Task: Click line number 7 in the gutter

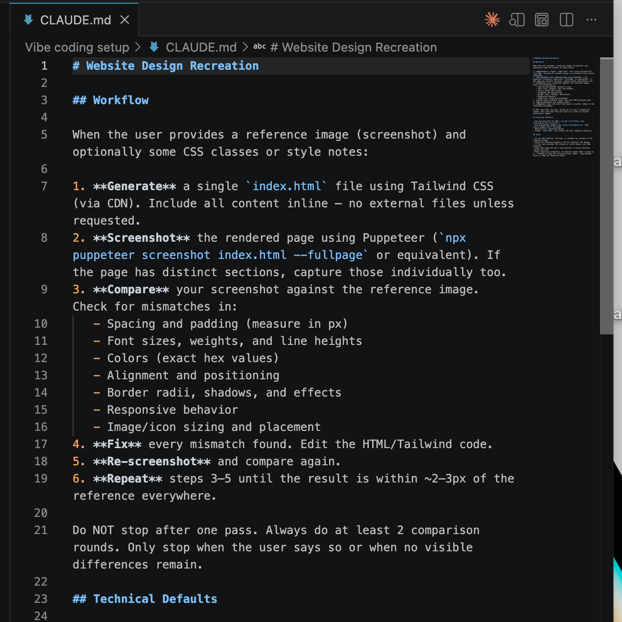Action: click(x=44, y=186)
